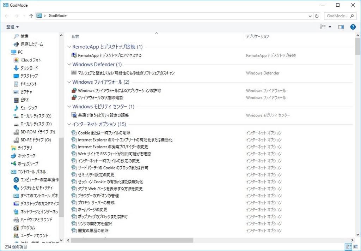Open プロキシ サーバーの構成

(96, 203)
